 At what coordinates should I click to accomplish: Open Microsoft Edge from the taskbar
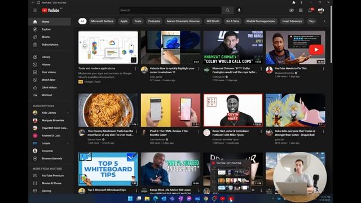156,198
